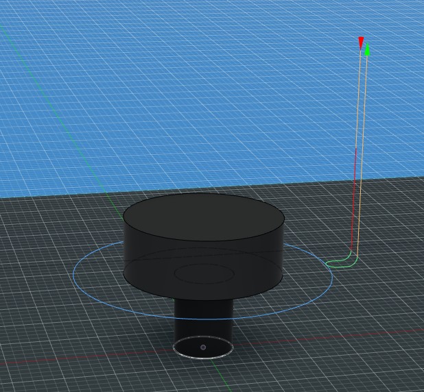Image resolution: width=424 pixels, height=392 pixels.
Task: Select the small cylinder's side face
Action: pyautogui.click(x=203, y=319)
